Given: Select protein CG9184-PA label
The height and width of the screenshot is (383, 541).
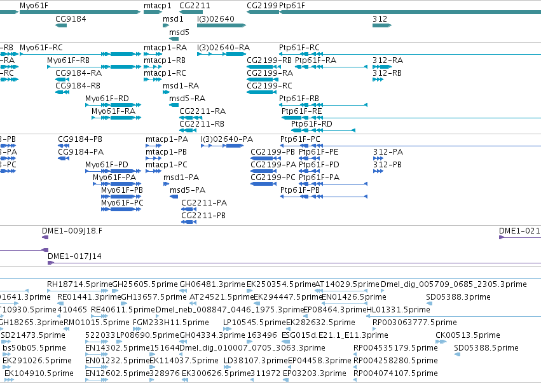Looking at the screenshot, I should [x=81, y=152].
